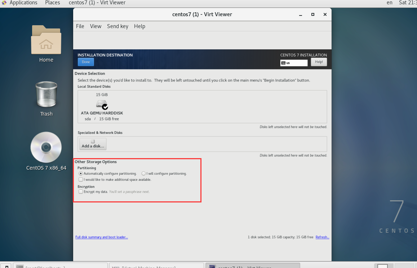
Task: Click the 'en' language indicator in top panel
Action: click(x=390, y=3)
